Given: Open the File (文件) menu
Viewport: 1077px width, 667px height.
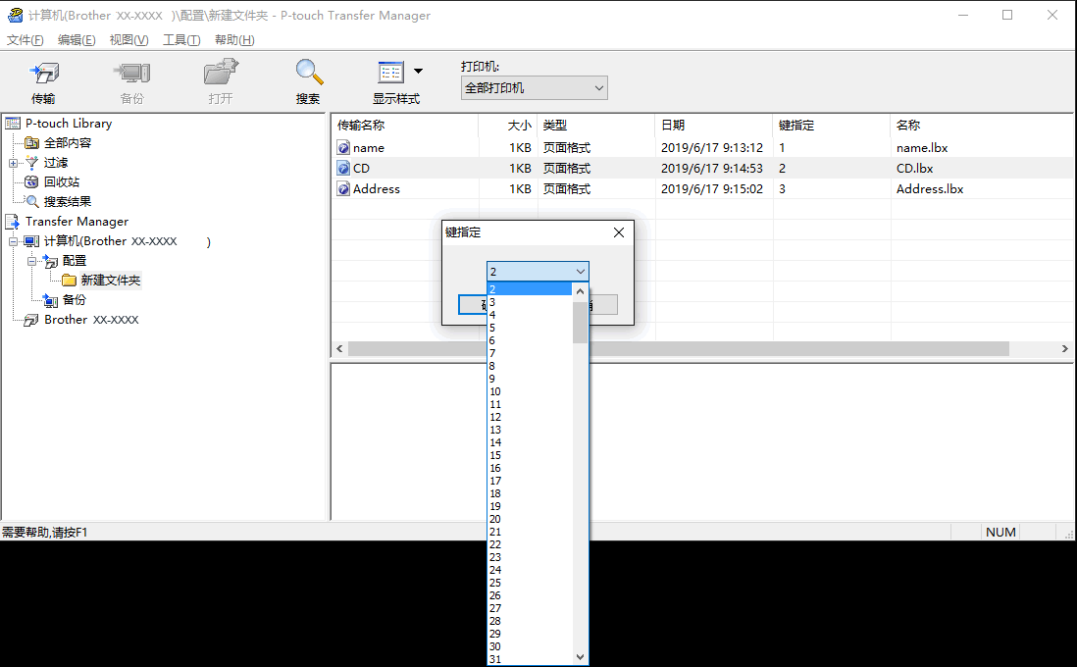Looking at the screenshot, I should (25, 40).
